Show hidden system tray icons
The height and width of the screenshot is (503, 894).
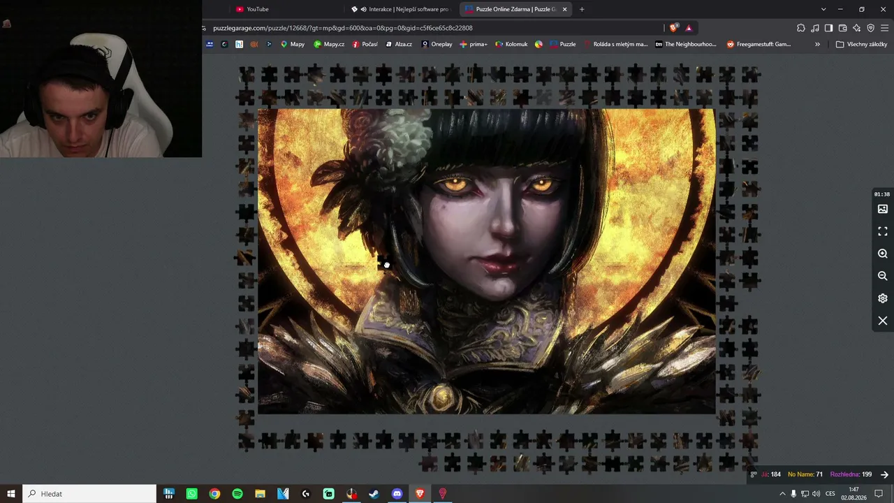point(782,494)
